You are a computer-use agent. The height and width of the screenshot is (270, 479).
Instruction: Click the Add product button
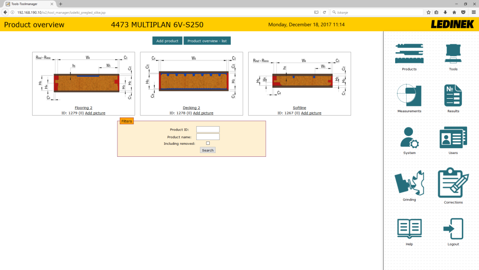pyautogui.click(x=167, y=41)
